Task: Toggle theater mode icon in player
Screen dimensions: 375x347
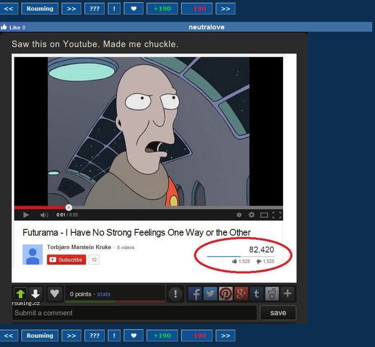Action: 264,215
